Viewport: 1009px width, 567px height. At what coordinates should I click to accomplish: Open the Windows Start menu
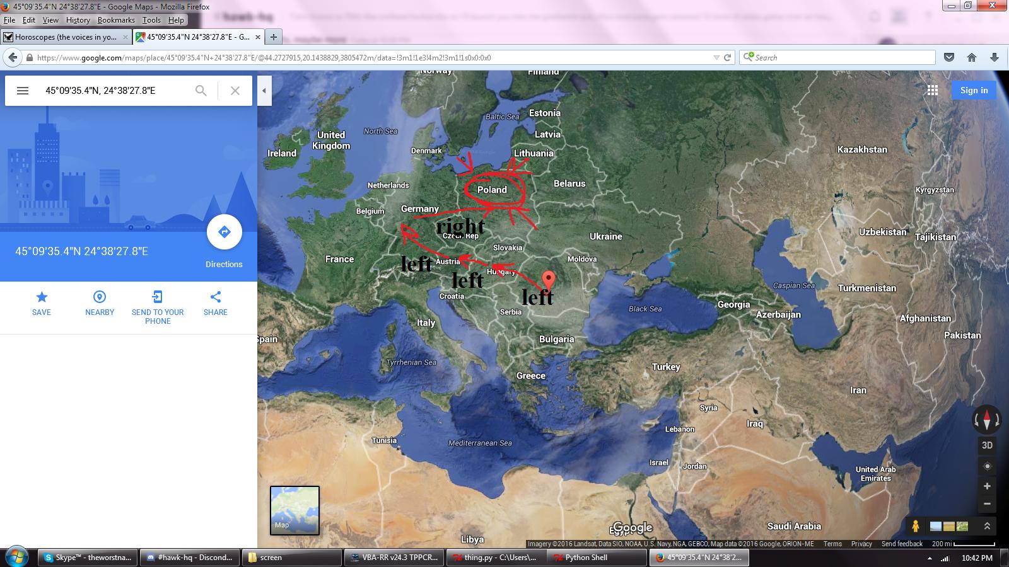point(16,558)
